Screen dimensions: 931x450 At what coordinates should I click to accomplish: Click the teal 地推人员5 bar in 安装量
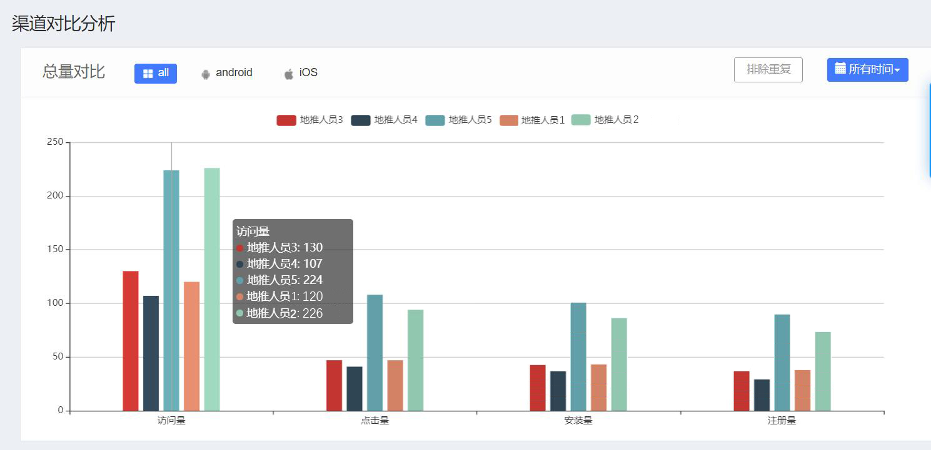[578, 356]
